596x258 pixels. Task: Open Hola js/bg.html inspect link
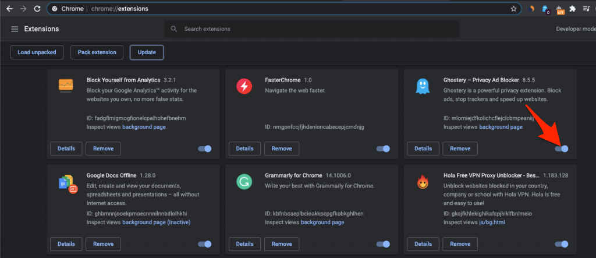click(492, 222)
